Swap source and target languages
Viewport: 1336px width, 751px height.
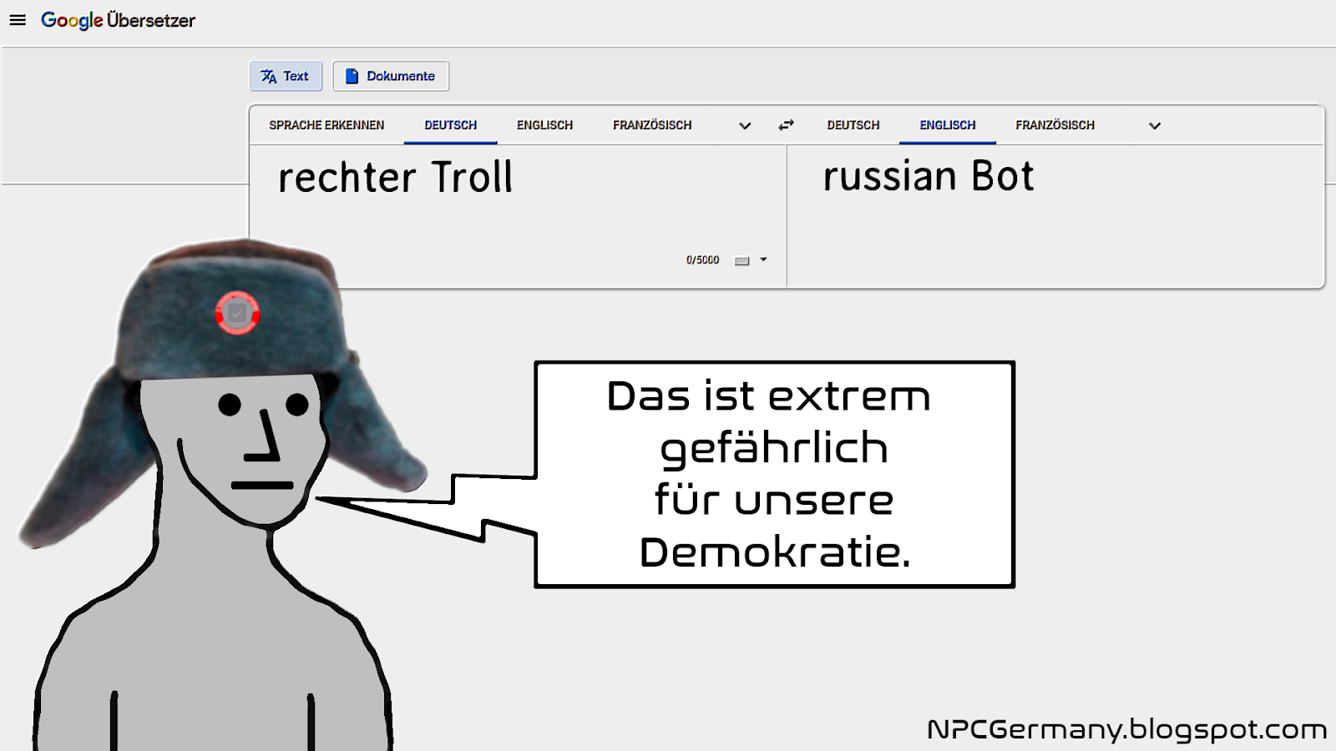point(786,125)
